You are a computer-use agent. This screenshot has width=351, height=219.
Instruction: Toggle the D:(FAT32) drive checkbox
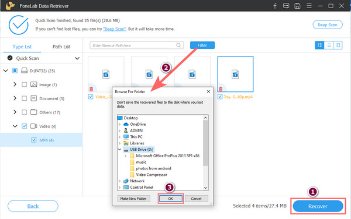pyautogui.click(x=15, y=70)
